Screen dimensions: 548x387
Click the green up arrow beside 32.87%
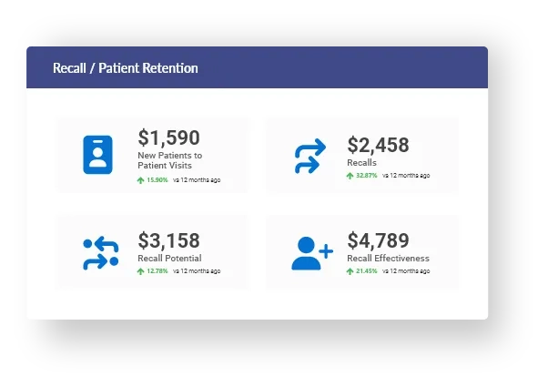pos(350,176)
